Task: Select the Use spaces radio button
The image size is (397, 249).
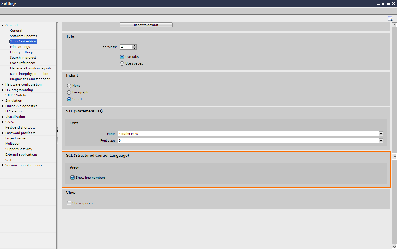Action: 122,63
